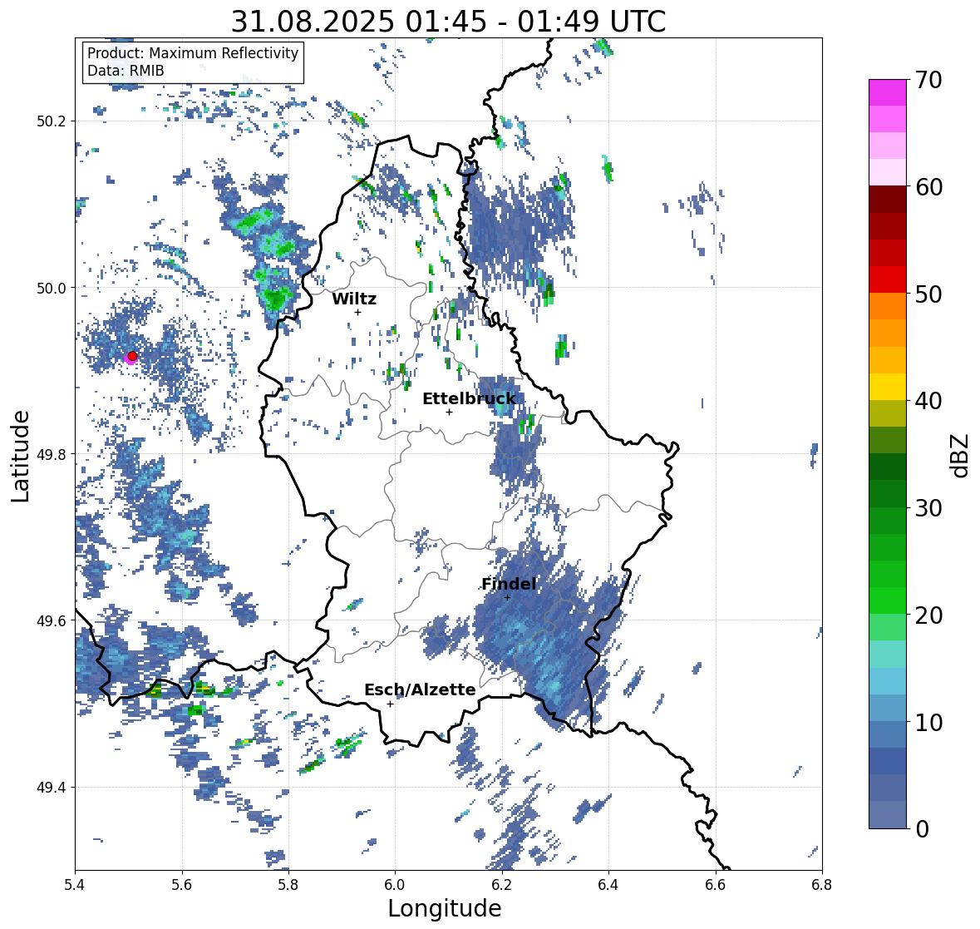980x929 pixels.
Task: Click the yellow 40 dBZ colorbar segment
Action: (888, 387)
